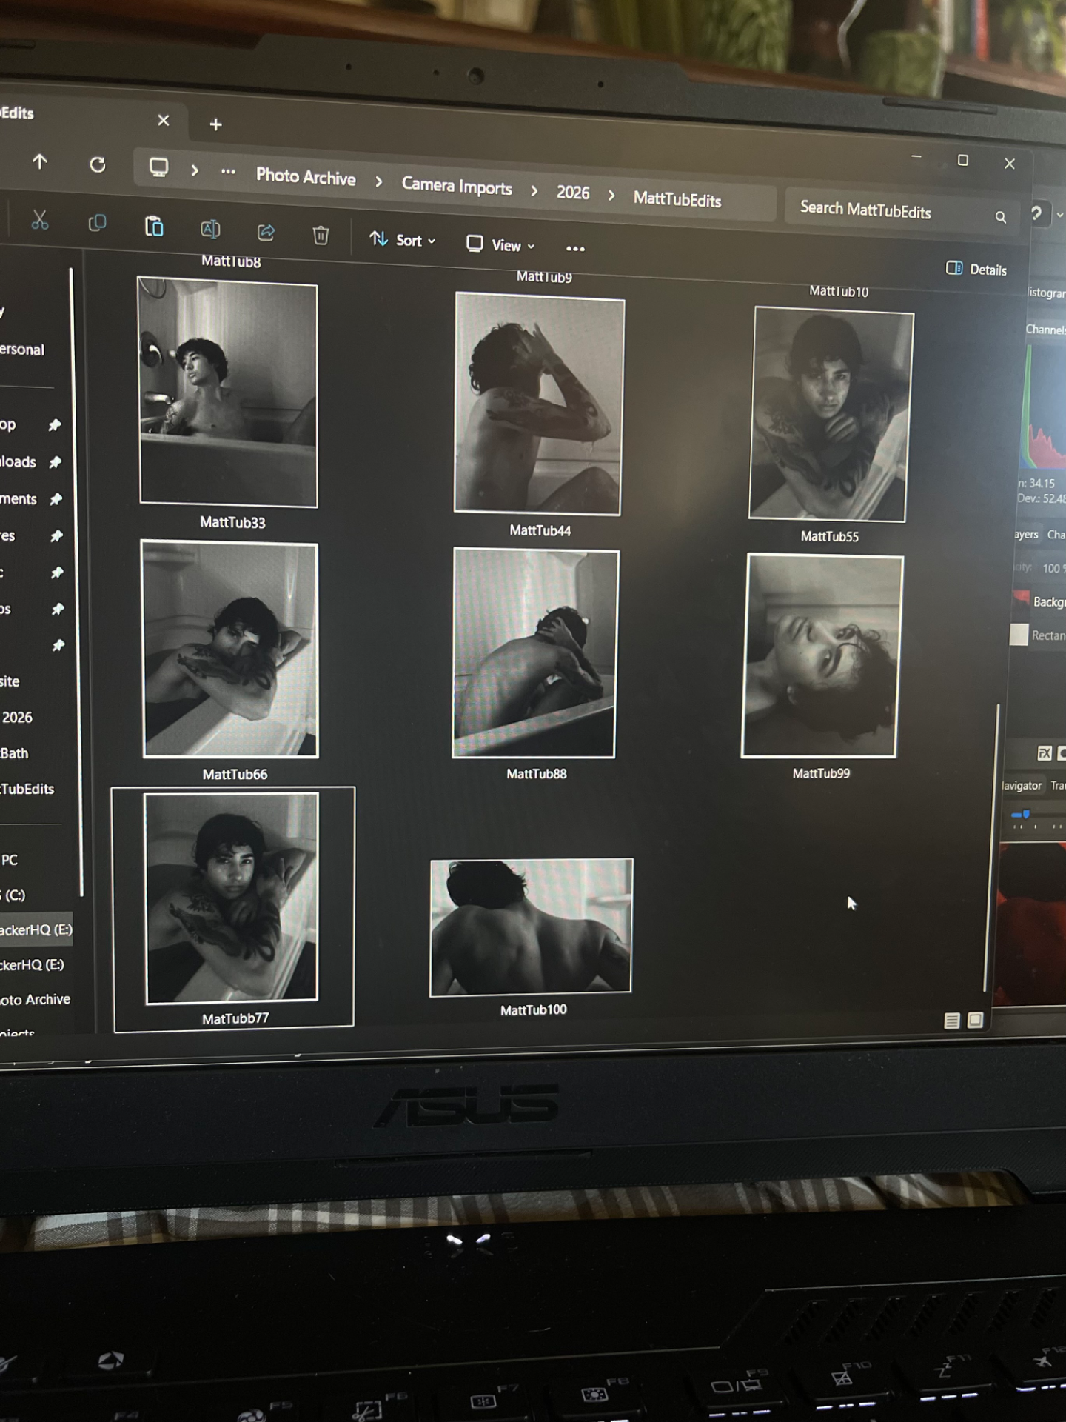Select the MattTub88 thumbnail
Image resolution: width=1066 pixels, height=1422 pixels.
(x=535, y=653)
